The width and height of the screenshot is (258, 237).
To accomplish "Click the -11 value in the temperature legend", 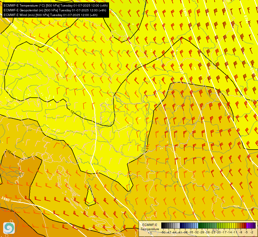I will pos(235,232).
